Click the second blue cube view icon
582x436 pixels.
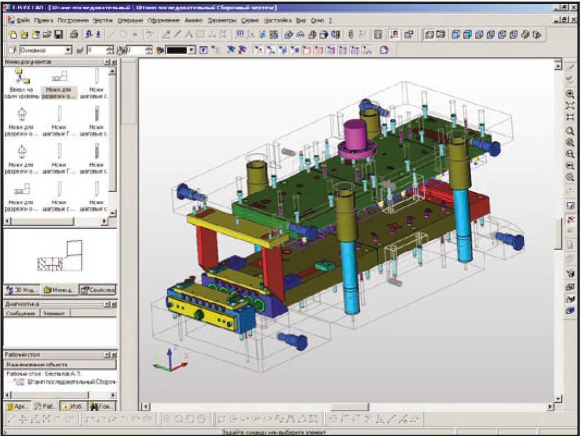468,34
